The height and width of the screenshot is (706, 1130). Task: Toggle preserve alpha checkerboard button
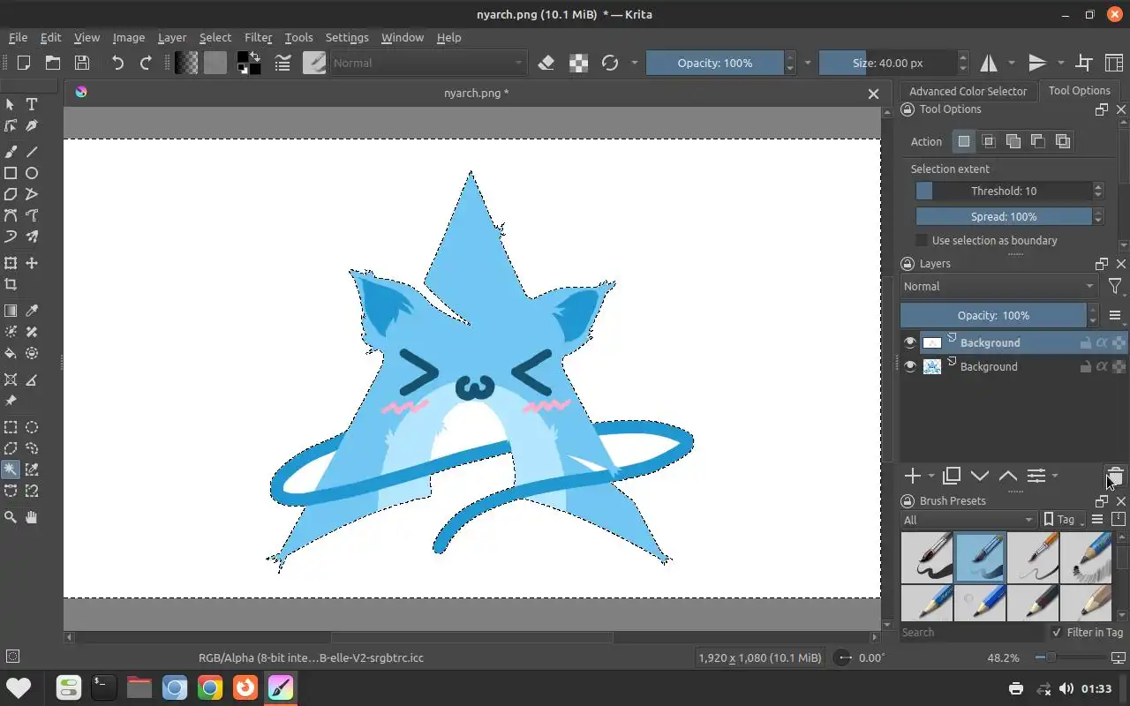coord(578,63)
